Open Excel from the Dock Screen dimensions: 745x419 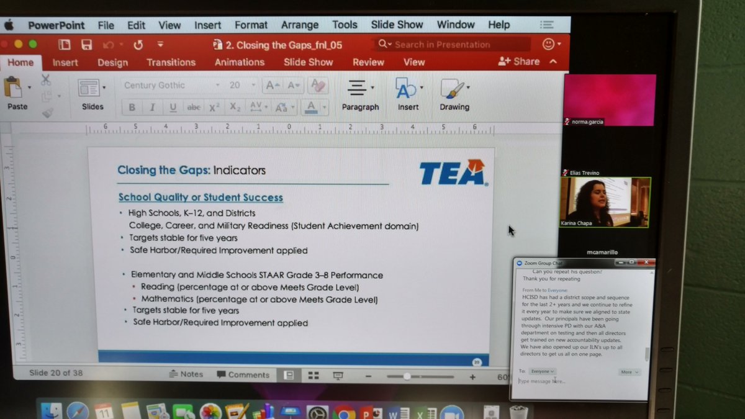(425, 413)
